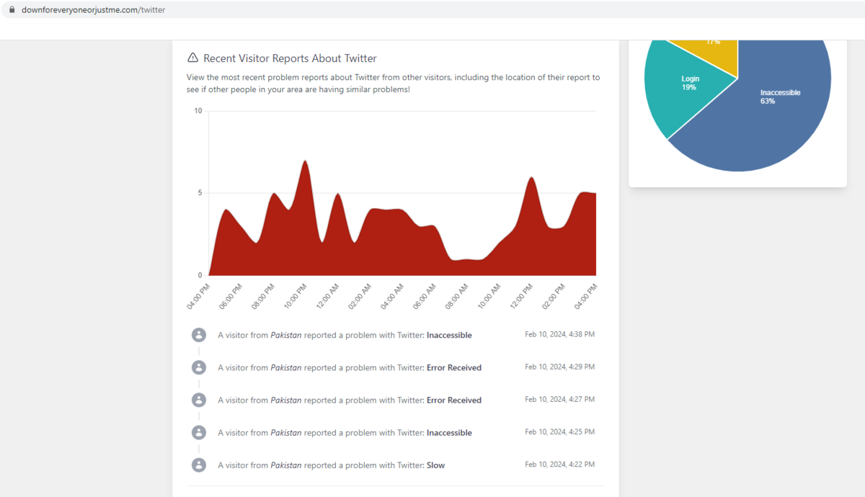Click the 02:00 PM axis label

(554, 297)
